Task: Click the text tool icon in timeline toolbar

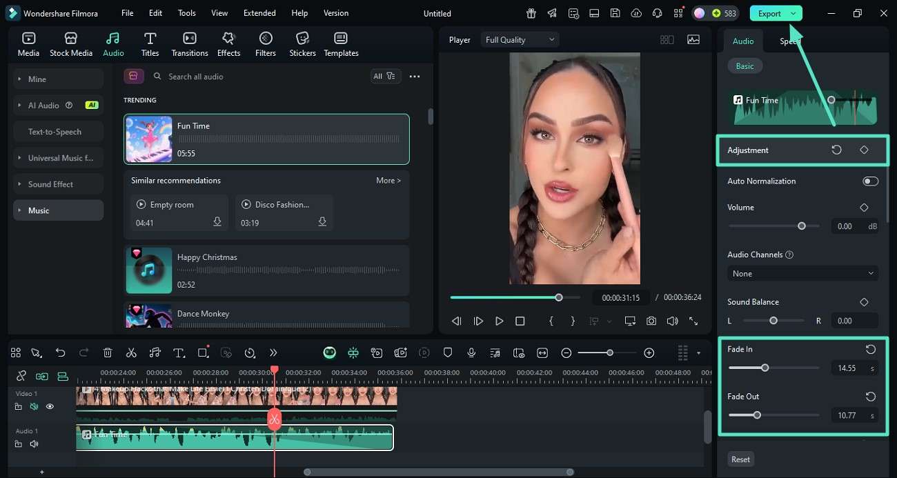Action: [x=178, y=352]
